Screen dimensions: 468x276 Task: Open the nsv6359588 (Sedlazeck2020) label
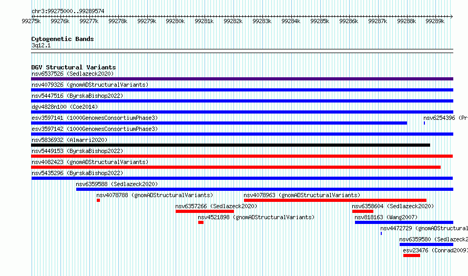click(x=117, y=184)
